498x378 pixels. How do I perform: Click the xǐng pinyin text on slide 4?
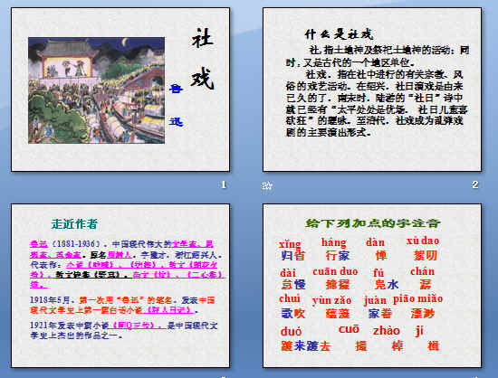(x=290, y=243)
